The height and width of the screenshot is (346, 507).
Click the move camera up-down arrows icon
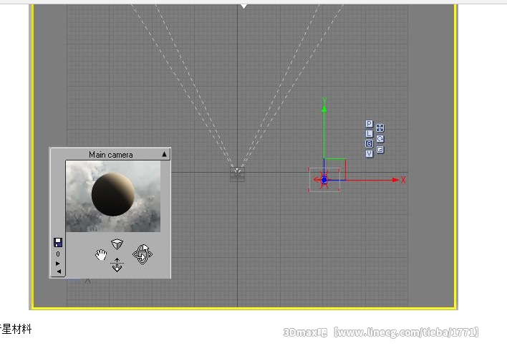pyautogui.click(x=117, y=265)
